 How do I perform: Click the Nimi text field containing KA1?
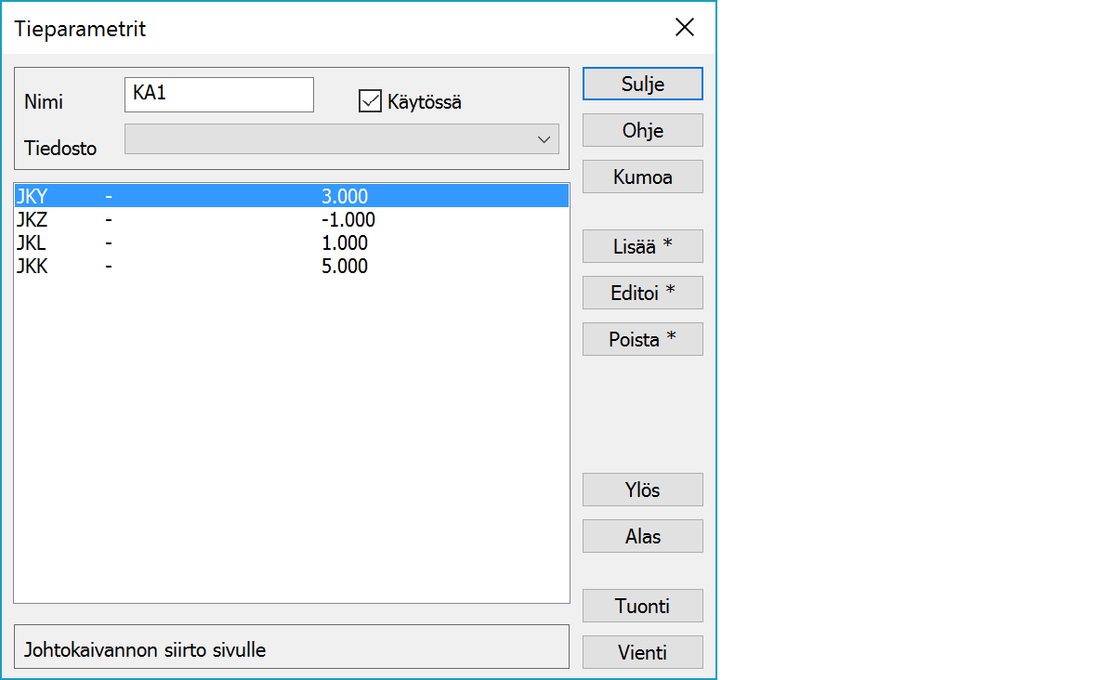click(x=219, y=95)
